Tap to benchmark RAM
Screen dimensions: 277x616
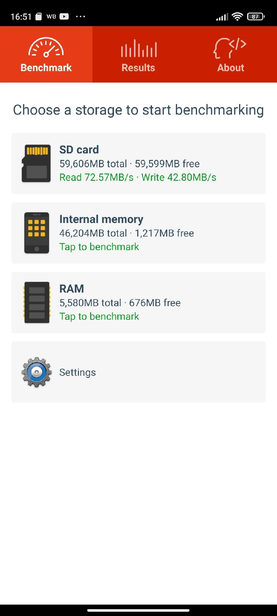coord(99,317)
